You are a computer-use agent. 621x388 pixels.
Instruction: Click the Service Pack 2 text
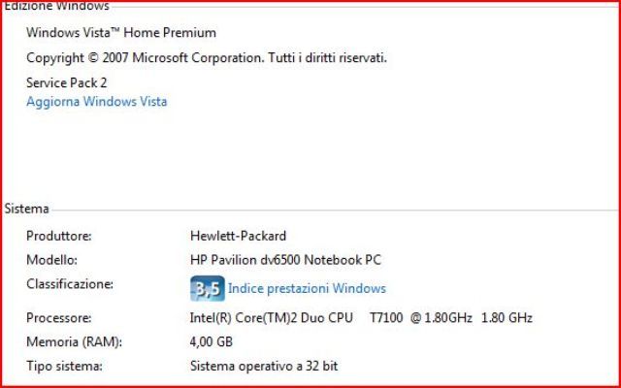pos(66,82)
